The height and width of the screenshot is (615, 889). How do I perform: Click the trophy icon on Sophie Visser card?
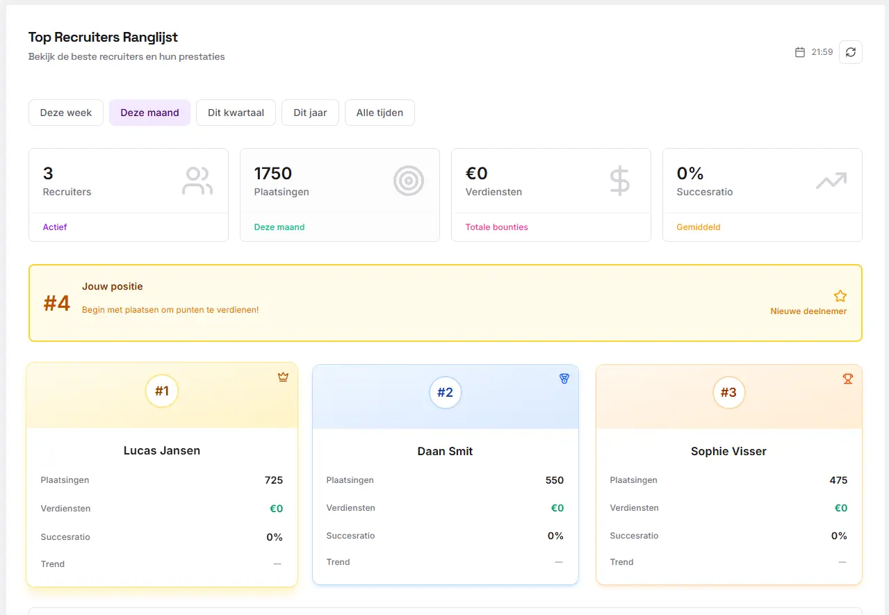847,379
